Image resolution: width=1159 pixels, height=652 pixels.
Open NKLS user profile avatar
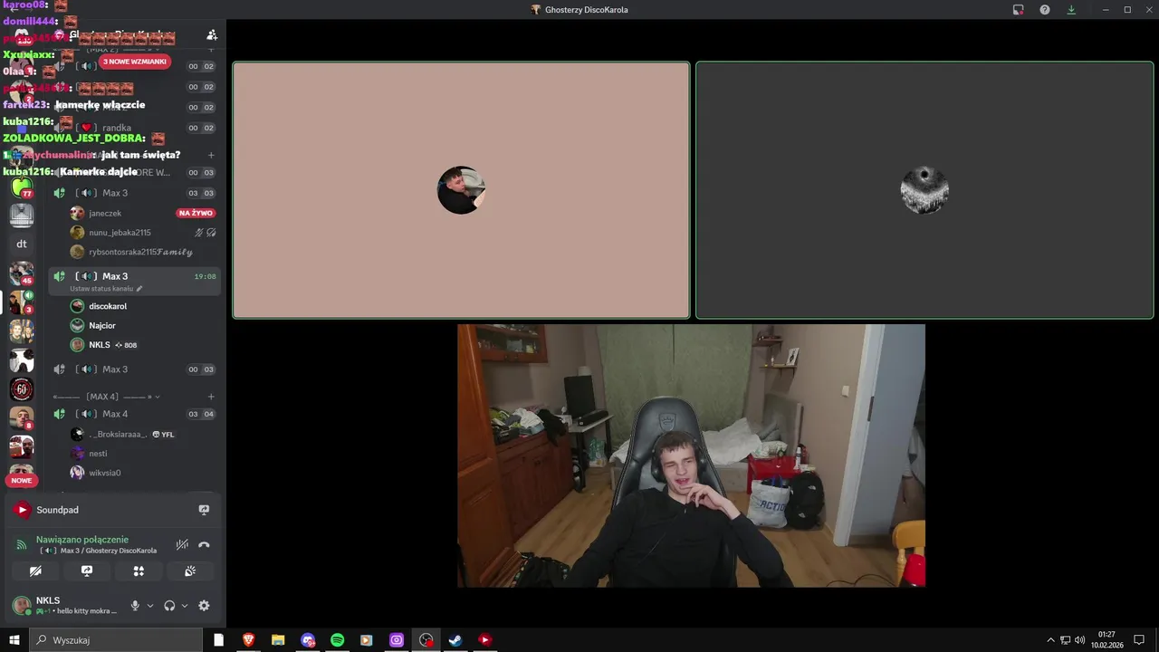(x=21, y=605)
